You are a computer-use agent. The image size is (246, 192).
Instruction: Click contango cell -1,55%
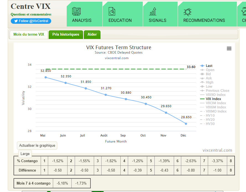84,161
